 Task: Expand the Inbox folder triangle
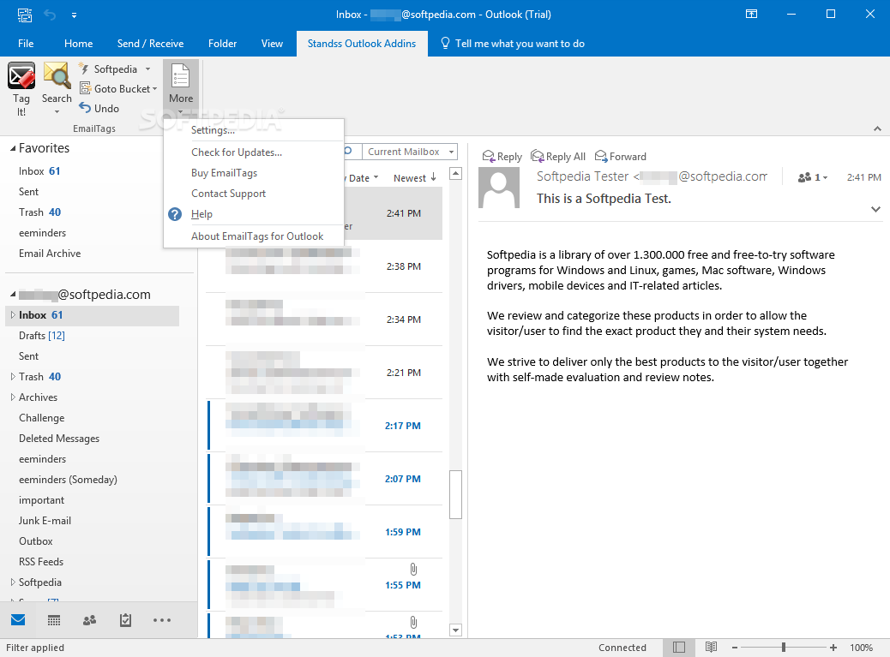click(13, 314)
